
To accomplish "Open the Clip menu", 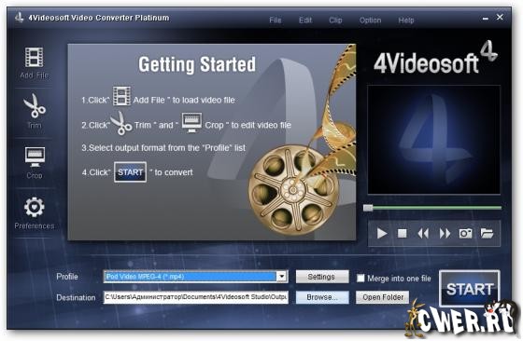I will click(335, 20).
